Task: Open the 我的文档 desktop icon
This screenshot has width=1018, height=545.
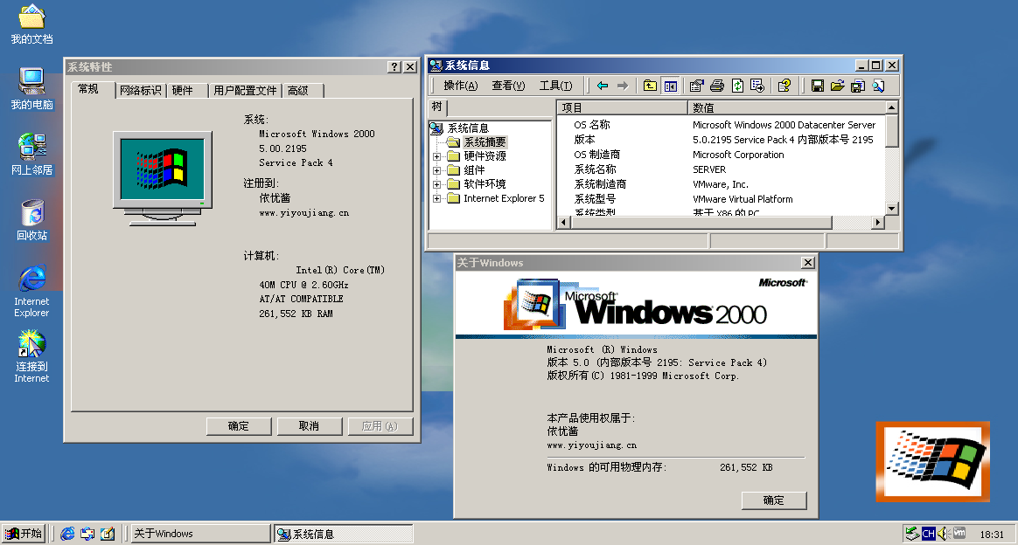Action: point(31,24)
